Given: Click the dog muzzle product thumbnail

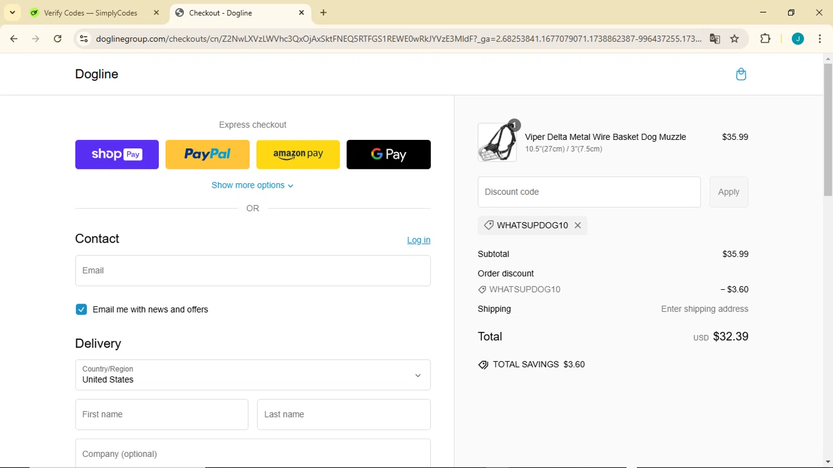Looking at the screenshot, I should 497,142.
